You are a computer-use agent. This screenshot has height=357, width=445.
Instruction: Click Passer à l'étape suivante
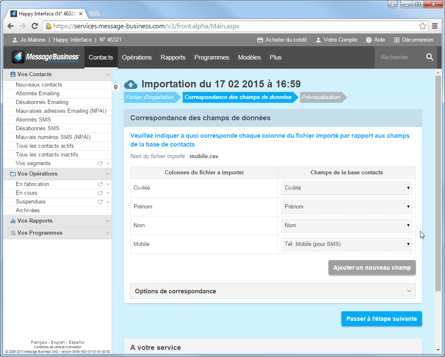pyautogui.click(x=381, y=319)
